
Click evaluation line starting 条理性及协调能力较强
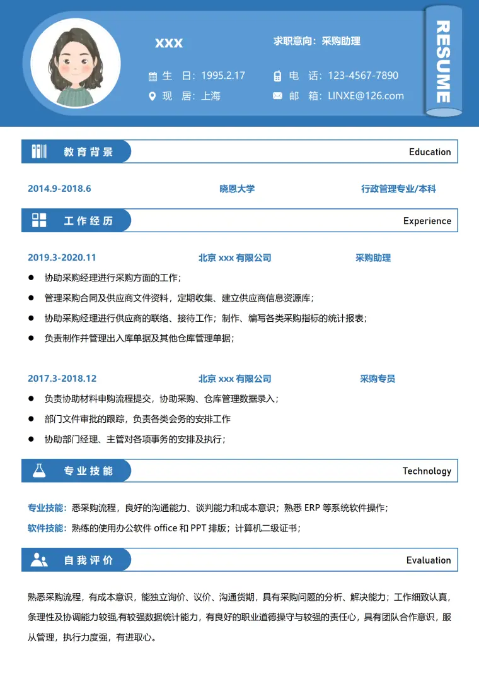(x=239, y=617)
